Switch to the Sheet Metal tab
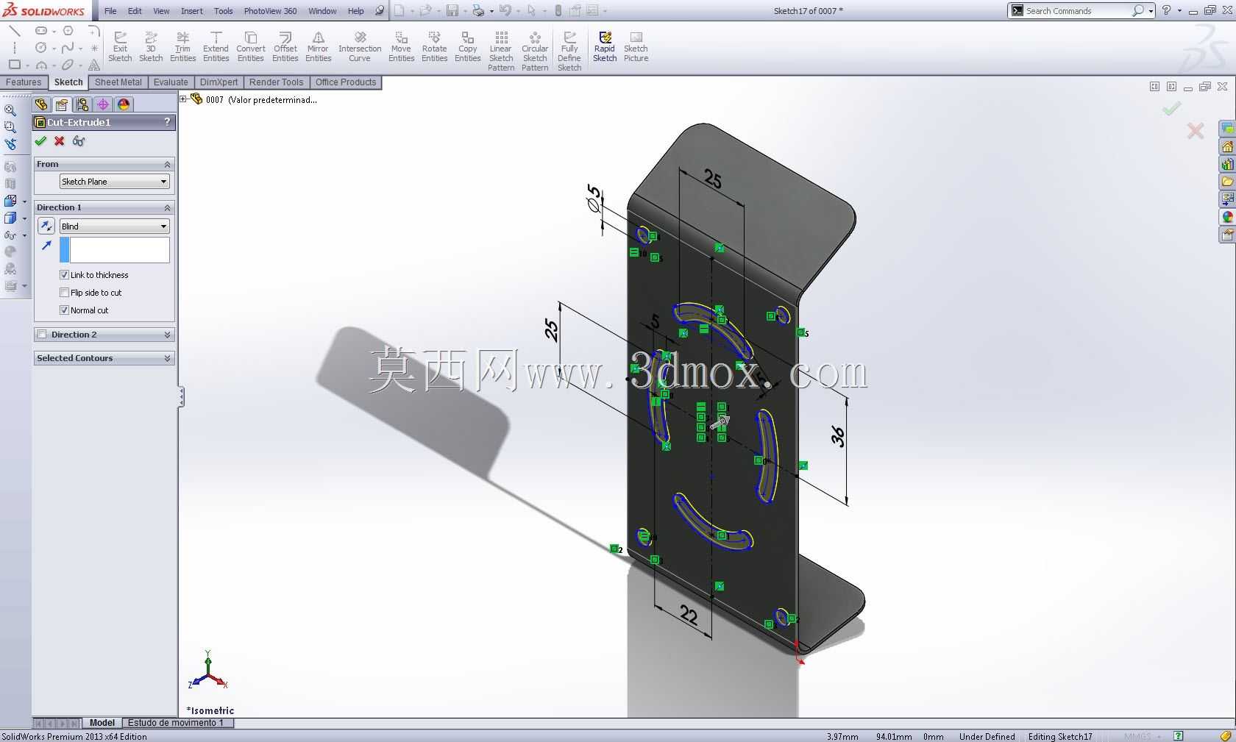Viewport: 1236px width, 742px height. 118,82
